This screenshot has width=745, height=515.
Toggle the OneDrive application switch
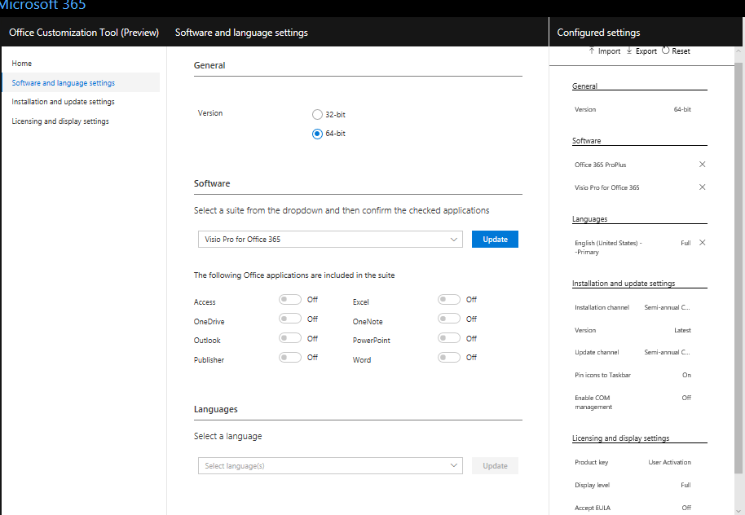point(290,319)
